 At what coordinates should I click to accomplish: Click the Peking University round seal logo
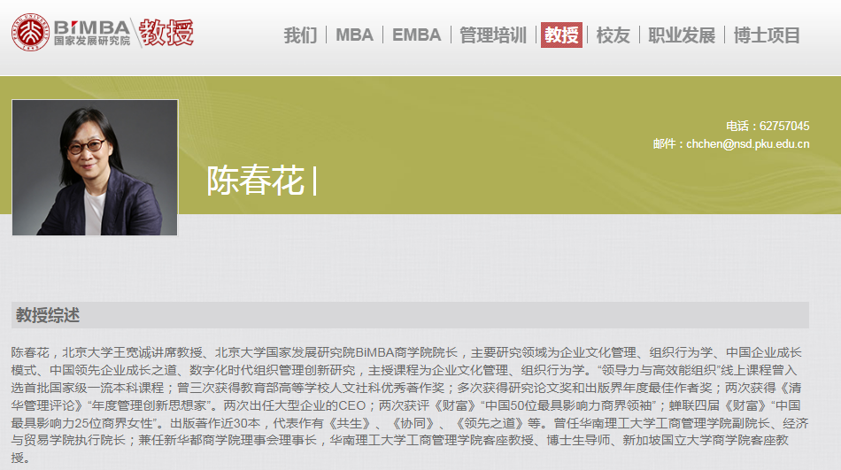[29, 33]
